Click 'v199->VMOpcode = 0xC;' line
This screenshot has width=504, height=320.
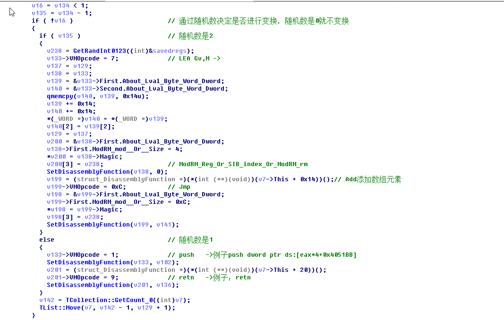(86, 187)
